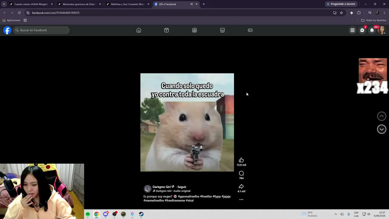Open OBS Studio from the taskbar

114,214
